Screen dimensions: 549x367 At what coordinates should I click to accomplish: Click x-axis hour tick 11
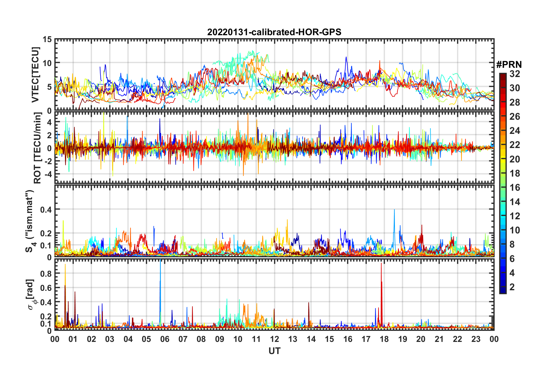pos(256,339)
